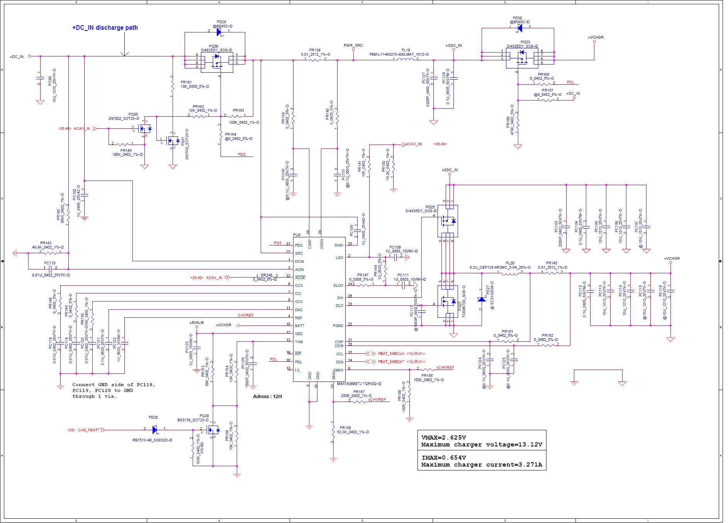Screen dimensions: 728x523
Task: Select the PQ29 SI4825DY MOSFET symbol
Action: coord(216,62)
